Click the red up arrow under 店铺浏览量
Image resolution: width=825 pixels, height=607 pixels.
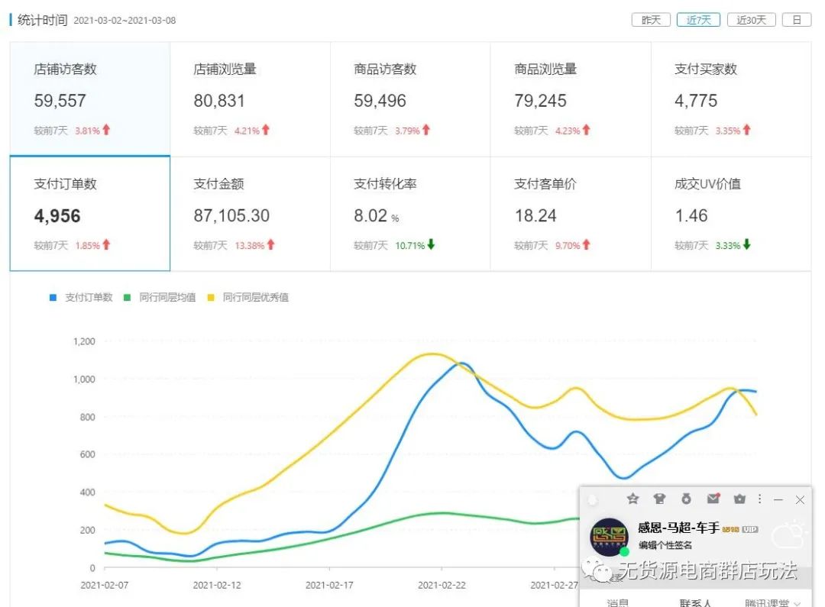click(x=266, y=129)
